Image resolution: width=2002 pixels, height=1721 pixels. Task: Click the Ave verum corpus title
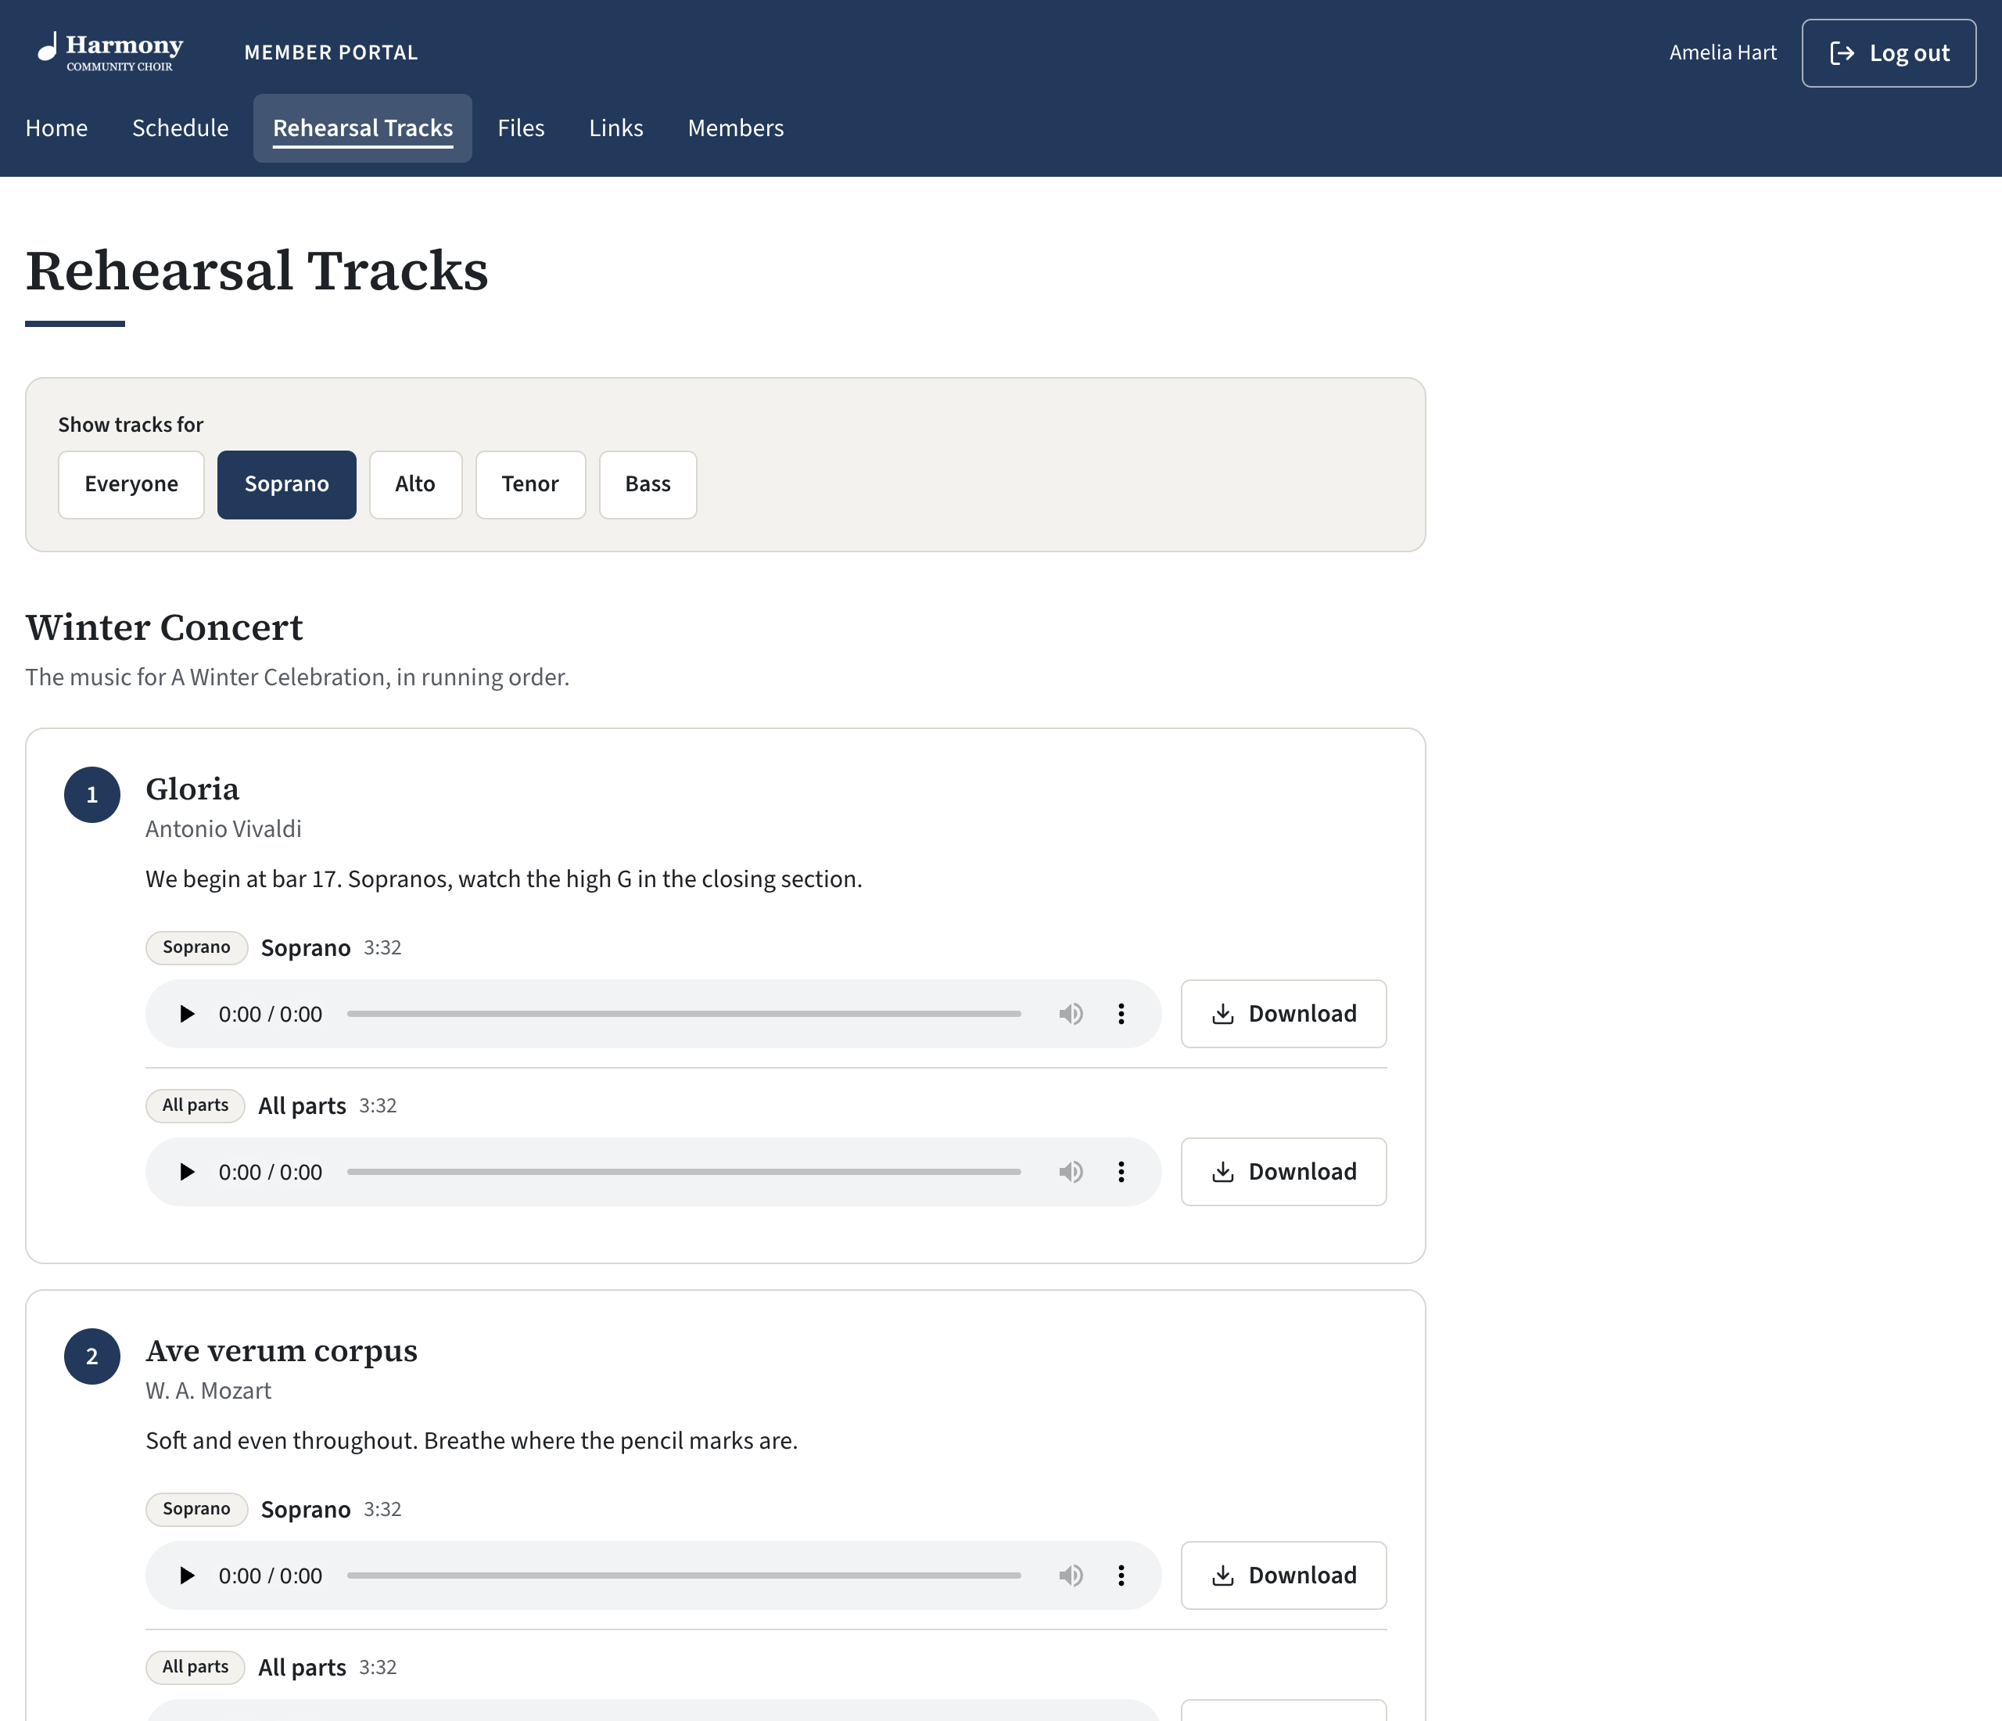(282, 1350)
